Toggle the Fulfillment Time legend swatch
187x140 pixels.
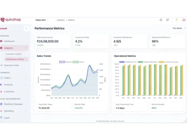122,62
